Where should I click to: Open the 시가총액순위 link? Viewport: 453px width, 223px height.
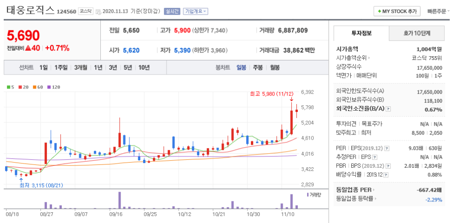pyautogui.click(x=353, y=58)
